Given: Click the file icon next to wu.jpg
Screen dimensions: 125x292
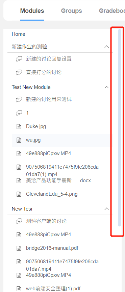Looking at the screenshot, I should [x=19, y=140].
